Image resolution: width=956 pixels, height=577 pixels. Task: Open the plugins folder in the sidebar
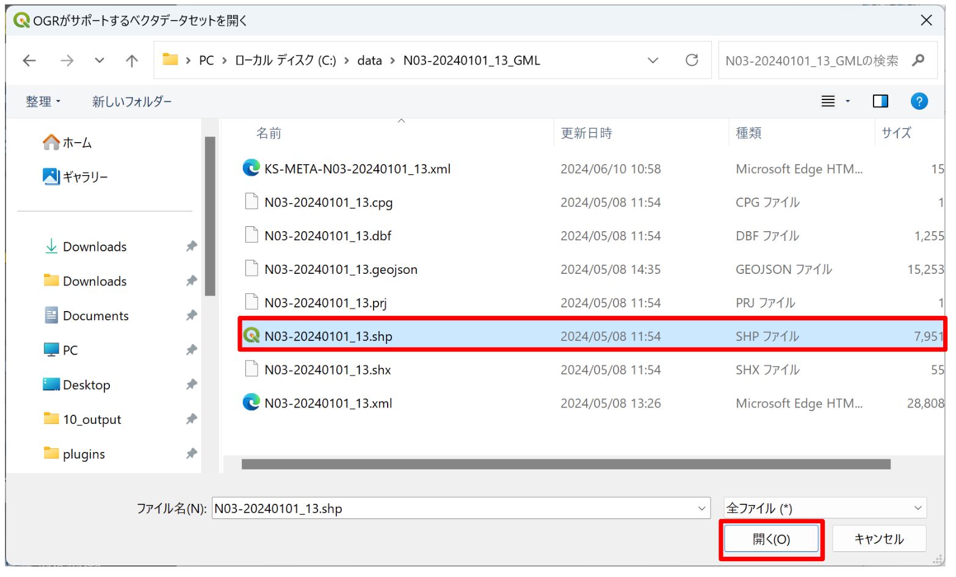(x=74, y=454)
